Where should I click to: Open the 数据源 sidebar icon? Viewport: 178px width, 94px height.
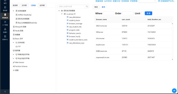[5, 7]
